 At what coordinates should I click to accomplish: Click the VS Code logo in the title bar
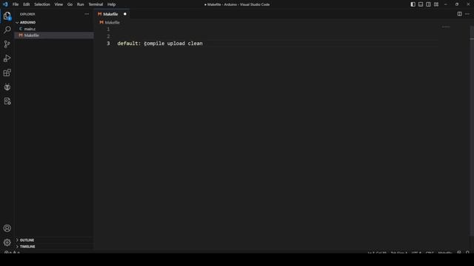[5, 4]
